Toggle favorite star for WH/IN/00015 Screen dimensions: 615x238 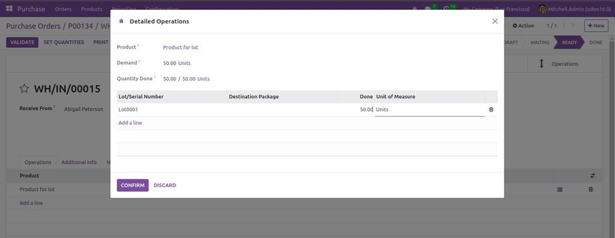(x=24, y=88)
